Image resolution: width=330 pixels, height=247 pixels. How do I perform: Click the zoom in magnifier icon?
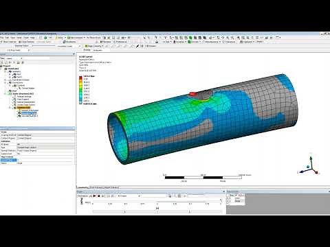tap(228, 38)
